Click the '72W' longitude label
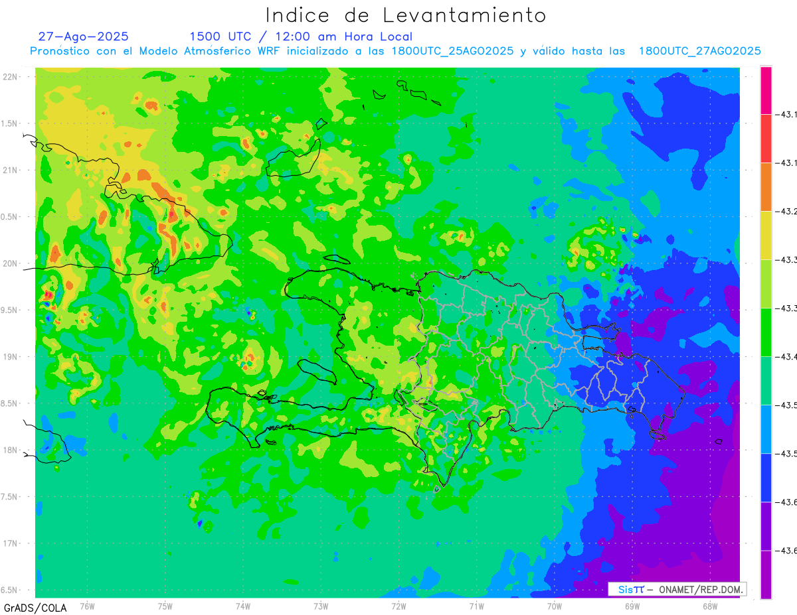The width and height of the screenshot is (797, 615). pos(398,606)
